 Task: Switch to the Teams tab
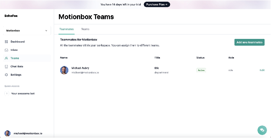click(85, 29)
